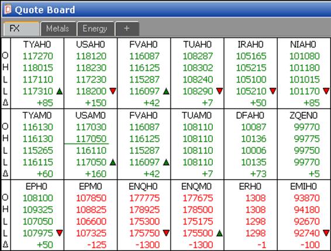The image size is (331, 251).
Task: Add a new tab with plus button
Action: coord(127,29)
